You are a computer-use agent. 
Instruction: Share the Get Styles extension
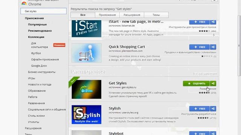click(213, 83)
